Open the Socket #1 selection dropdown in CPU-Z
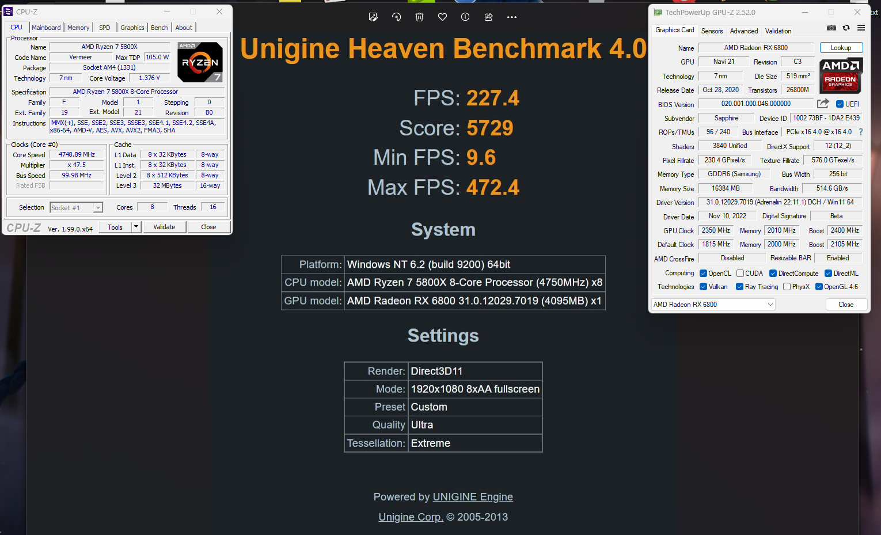The height and width of the screenshot is (535, 881). pos(76,208)
